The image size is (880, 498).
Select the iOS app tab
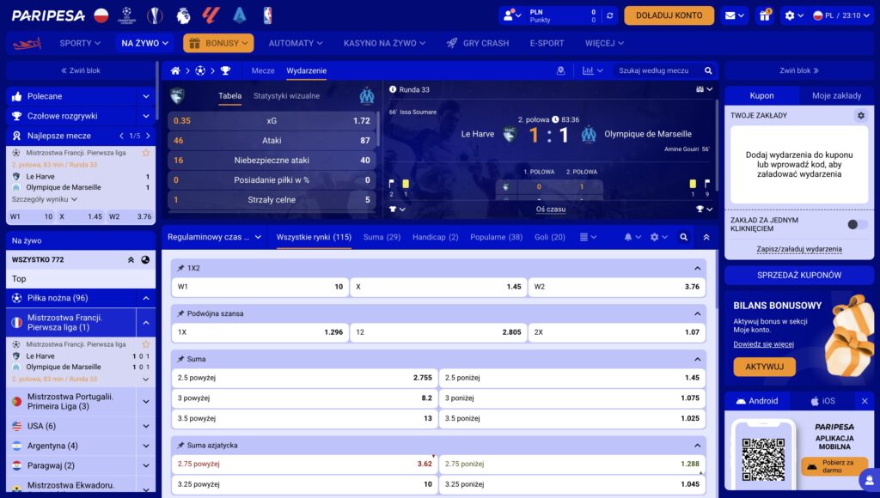pos(822,401)
